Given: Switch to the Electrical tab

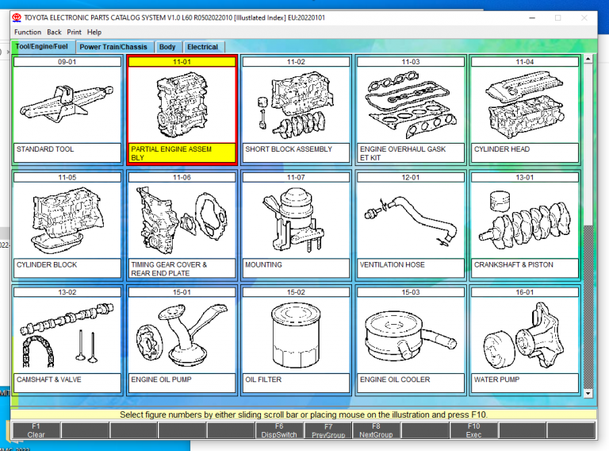Looking at the screenshot, I should 203,47.
